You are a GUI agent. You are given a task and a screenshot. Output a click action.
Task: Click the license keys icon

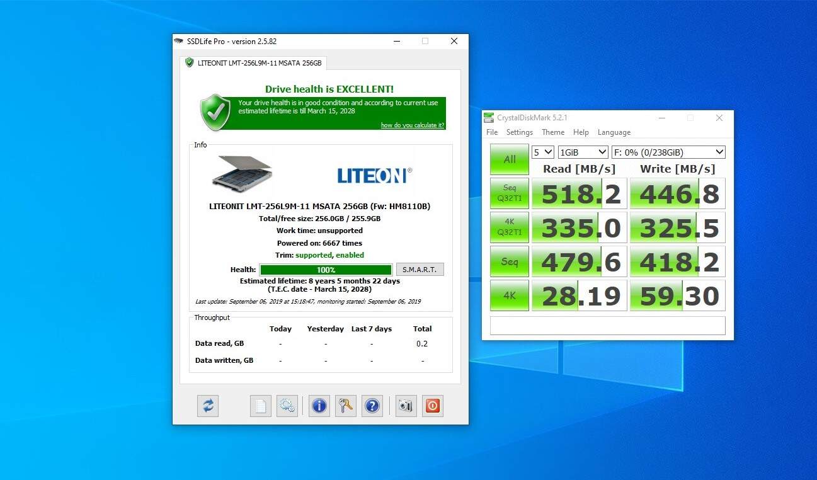coord(345,406)
